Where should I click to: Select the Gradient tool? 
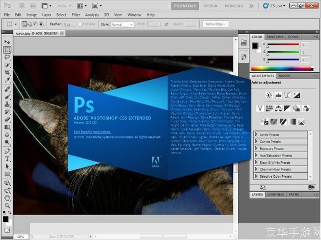(7, 127)
